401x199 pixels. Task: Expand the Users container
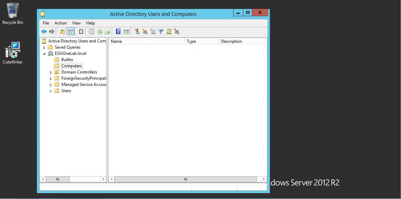click(51, 91)
